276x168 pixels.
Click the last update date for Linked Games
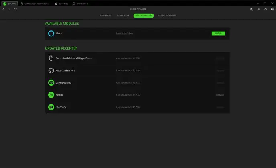tap(128, 83)
